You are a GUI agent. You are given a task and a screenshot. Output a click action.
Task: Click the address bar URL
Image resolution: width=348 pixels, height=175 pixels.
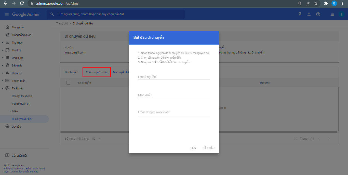(x=57, y=4)
